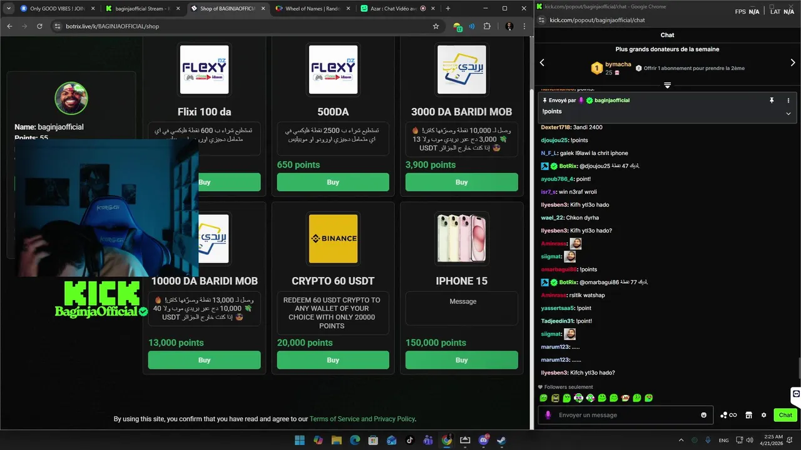Viewport: 801px width, 450px height.
Task: Click the BotRix name replying to djoujou25
Action: 568,166
